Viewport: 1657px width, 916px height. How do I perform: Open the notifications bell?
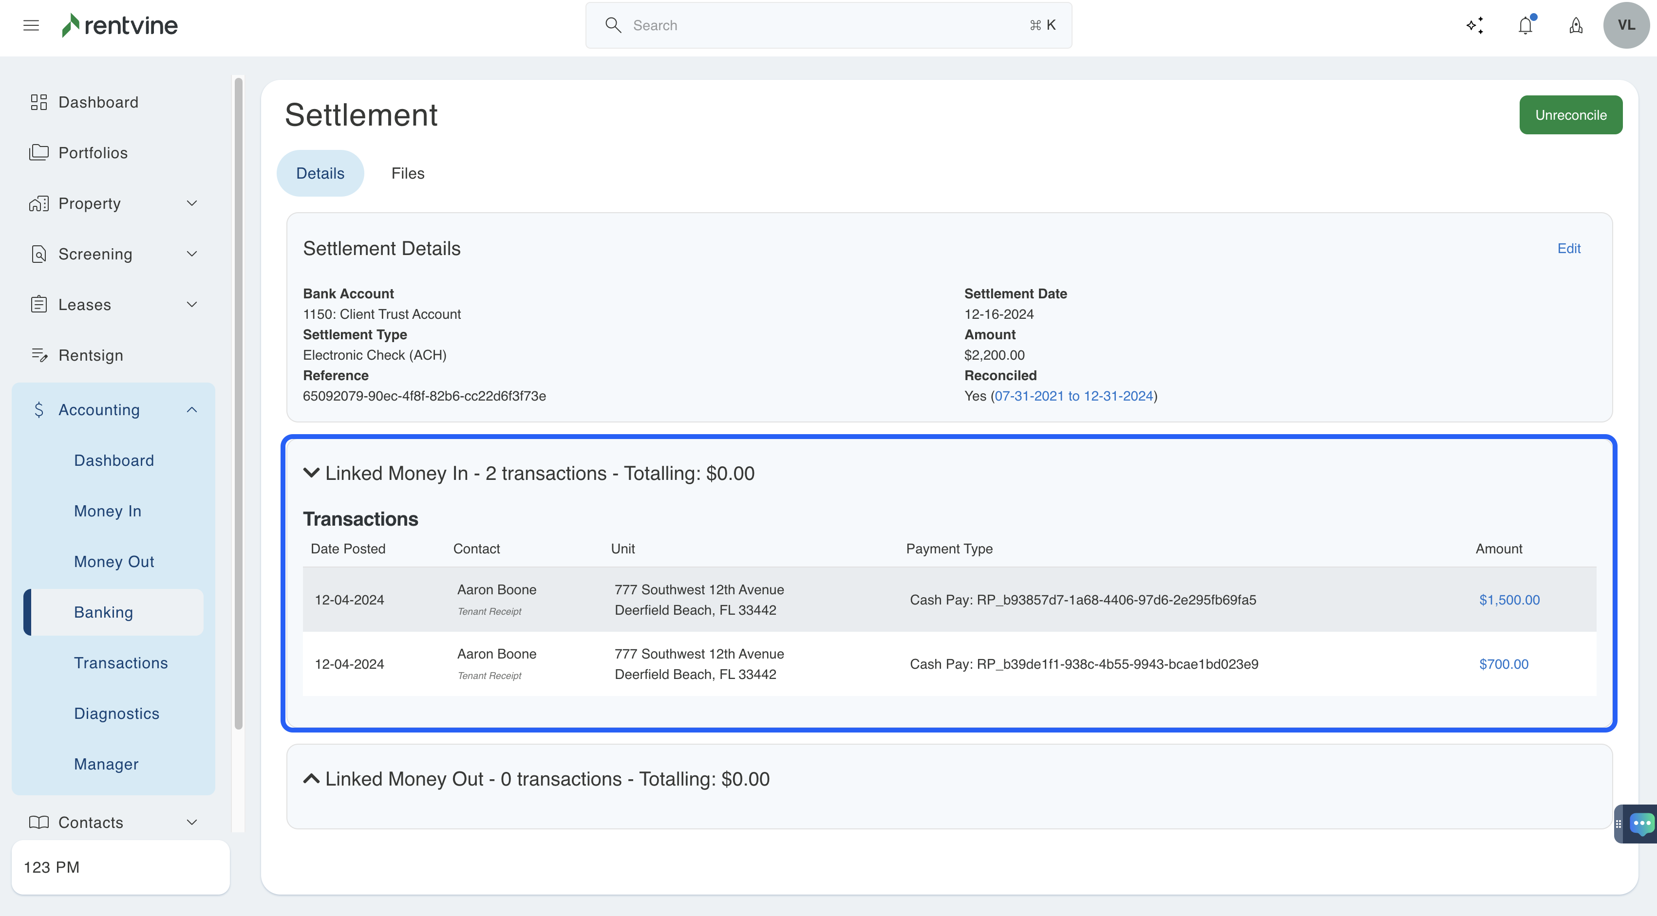pyautogui.click(x=1526, y=25)
